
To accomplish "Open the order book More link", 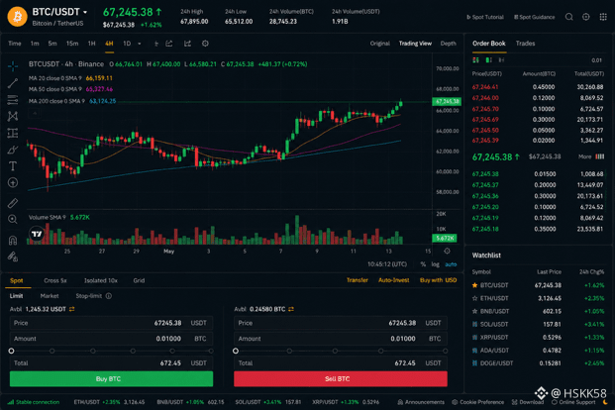I will point(584,156).
